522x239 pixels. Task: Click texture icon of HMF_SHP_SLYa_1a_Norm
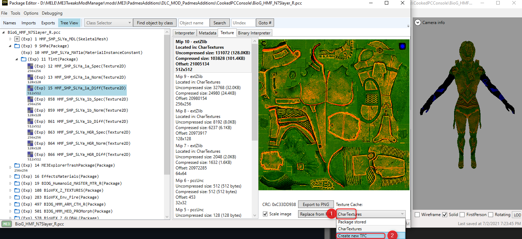[x=30, y=77]
